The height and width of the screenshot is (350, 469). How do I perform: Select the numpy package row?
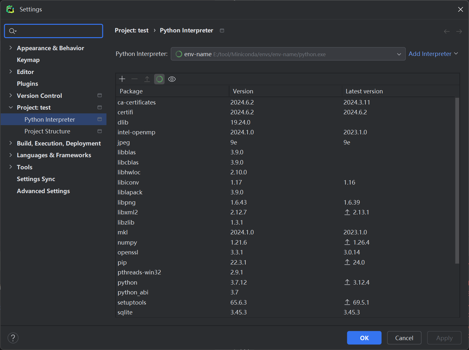click(285, 242)
